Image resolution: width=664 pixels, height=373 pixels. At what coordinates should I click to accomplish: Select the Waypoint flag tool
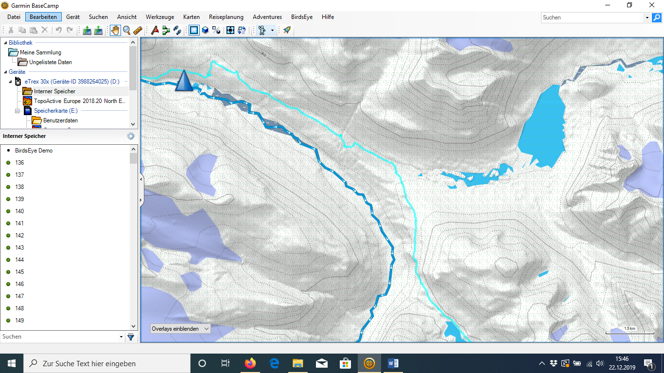tap(155, 30)
